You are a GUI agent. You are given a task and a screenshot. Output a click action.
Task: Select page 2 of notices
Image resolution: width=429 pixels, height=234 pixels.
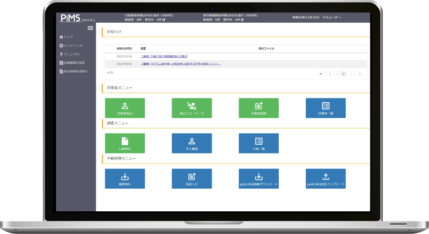coord(343,74)
